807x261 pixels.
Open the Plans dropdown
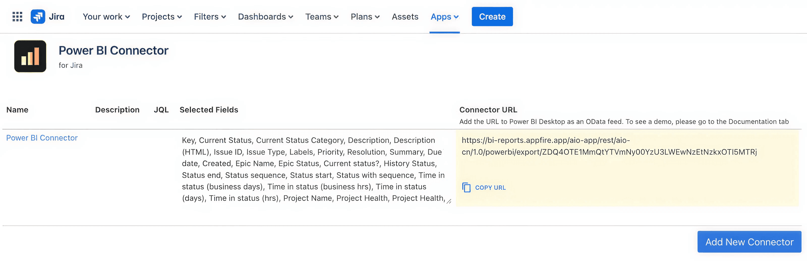coord(365,17)
